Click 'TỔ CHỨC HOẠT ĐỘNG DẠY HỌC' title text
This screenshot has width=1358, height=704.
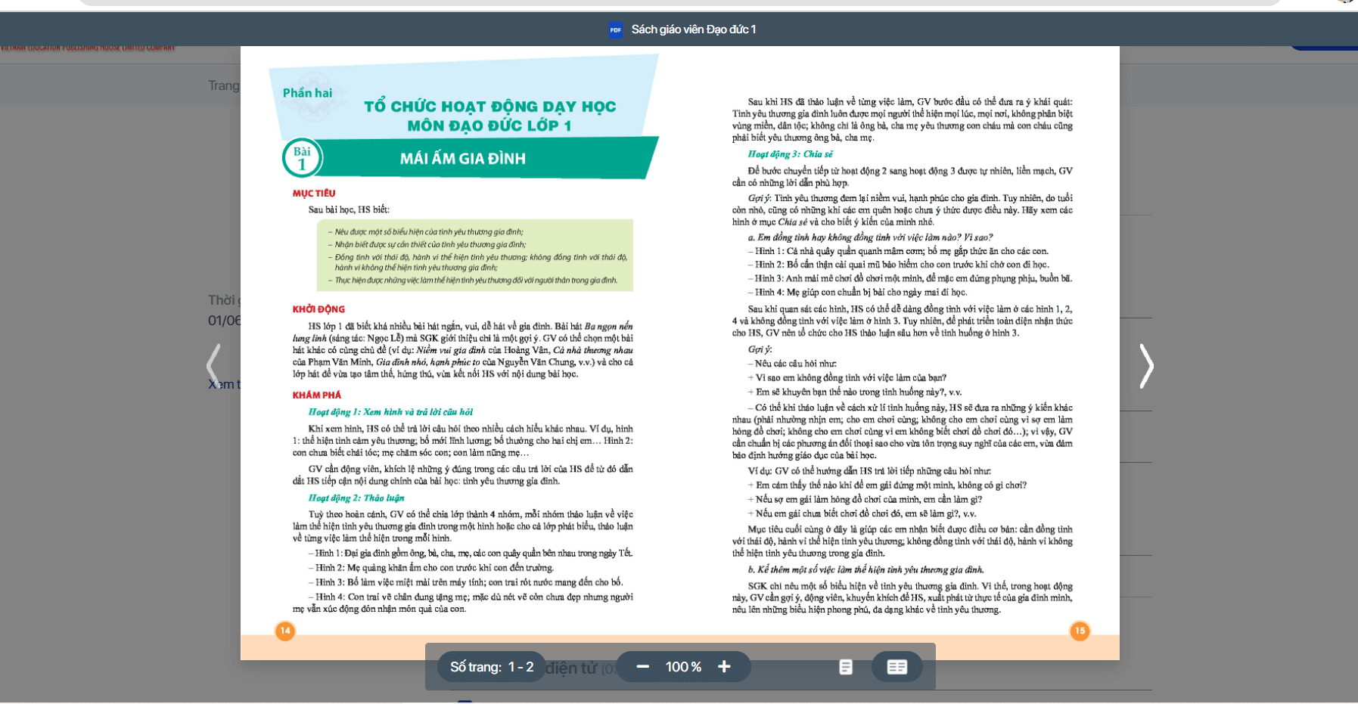tap(490, 107)
